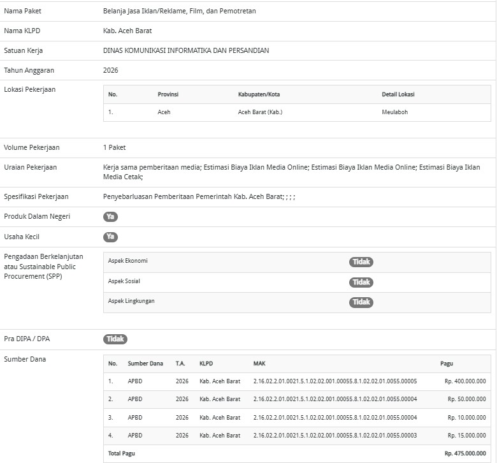Select the Meulaboh location cell
This screenshot has width=497, height=463.
pyautogui.click(x=394, y=112)
